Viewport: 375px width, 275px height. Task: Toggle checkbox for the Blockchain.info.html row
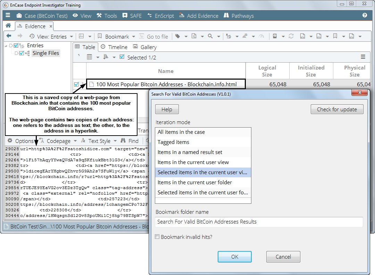coord(76,84)
